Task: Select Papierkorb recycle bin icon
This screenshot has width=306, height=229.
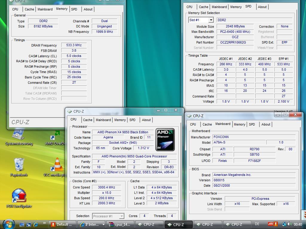Action: [19, 167]
